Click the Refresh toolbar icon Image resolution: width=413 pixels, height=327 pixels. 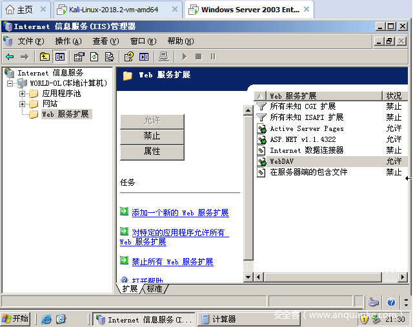tap(94, 57)
